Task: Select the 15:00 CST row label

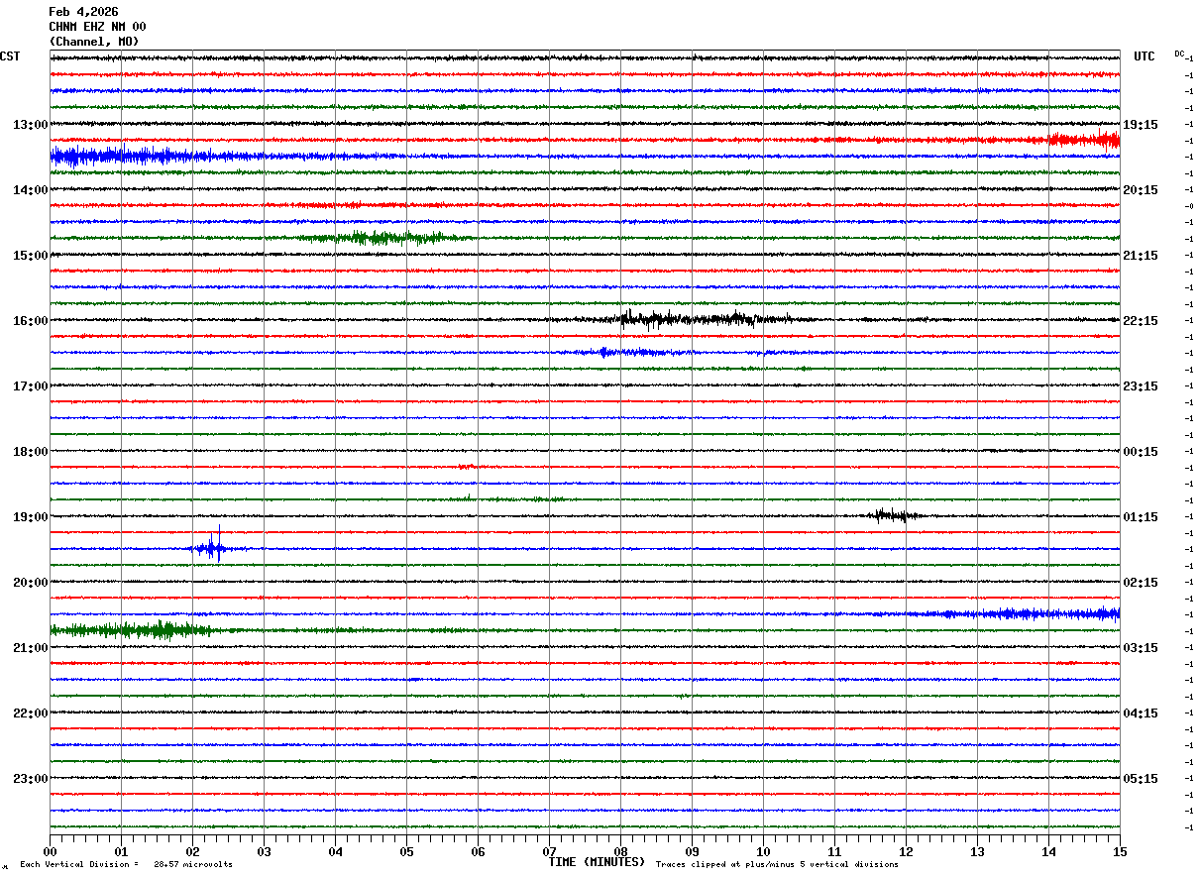Action: tap(31, 256)
